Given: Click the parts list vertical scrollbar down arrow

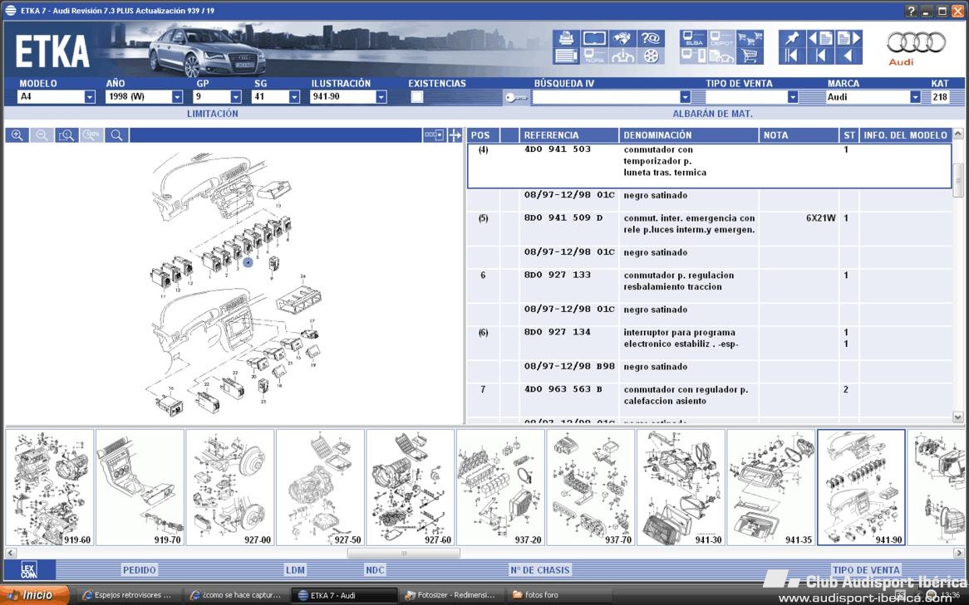Looking at the screenshot, I should [958, 417].
